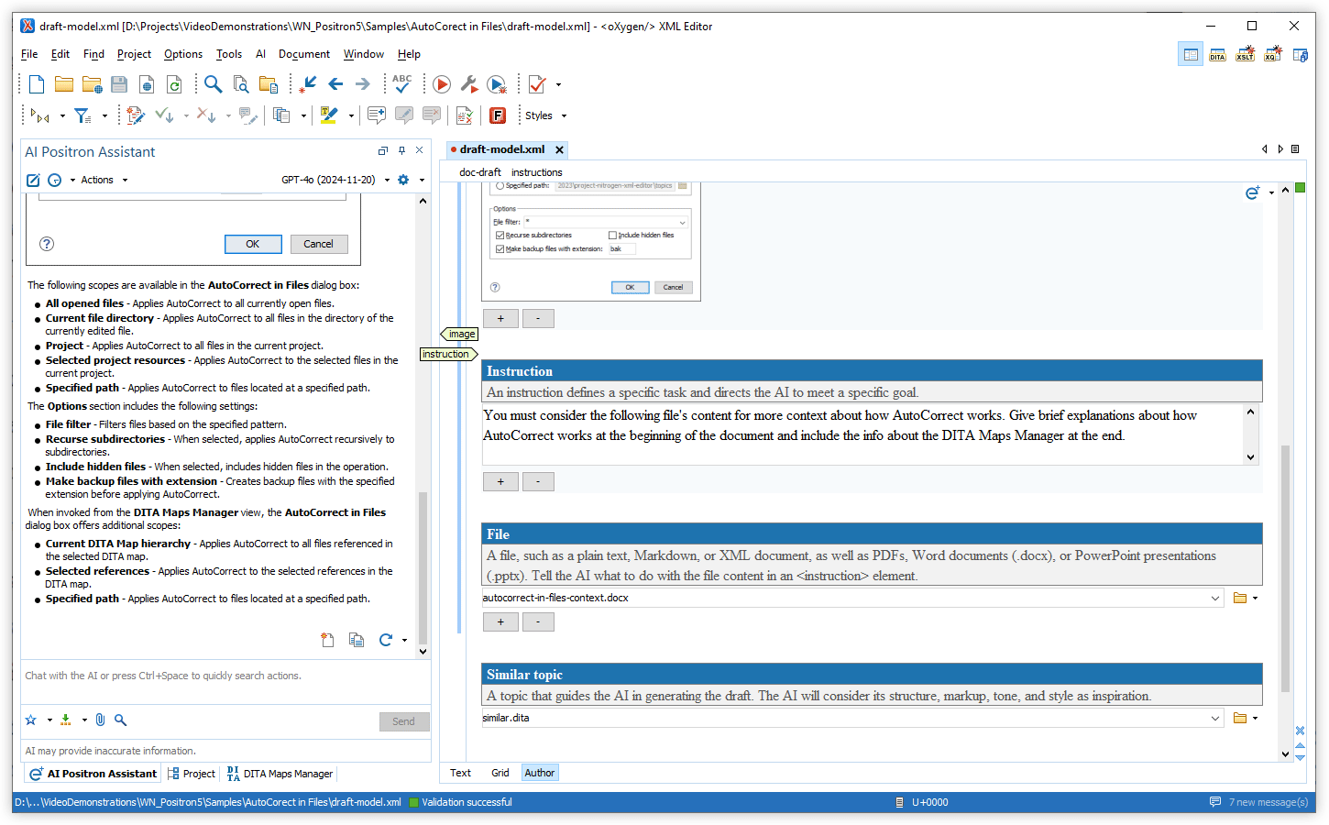Open the Tools menu
1329x825 pixels.
coord(229,54)
